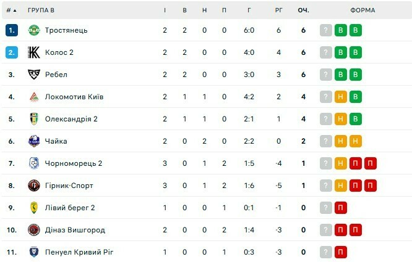Viewport: 412px width, 262px height.
Task: Click the Діназ Вишгород club emblem
Action: point(34,230)
